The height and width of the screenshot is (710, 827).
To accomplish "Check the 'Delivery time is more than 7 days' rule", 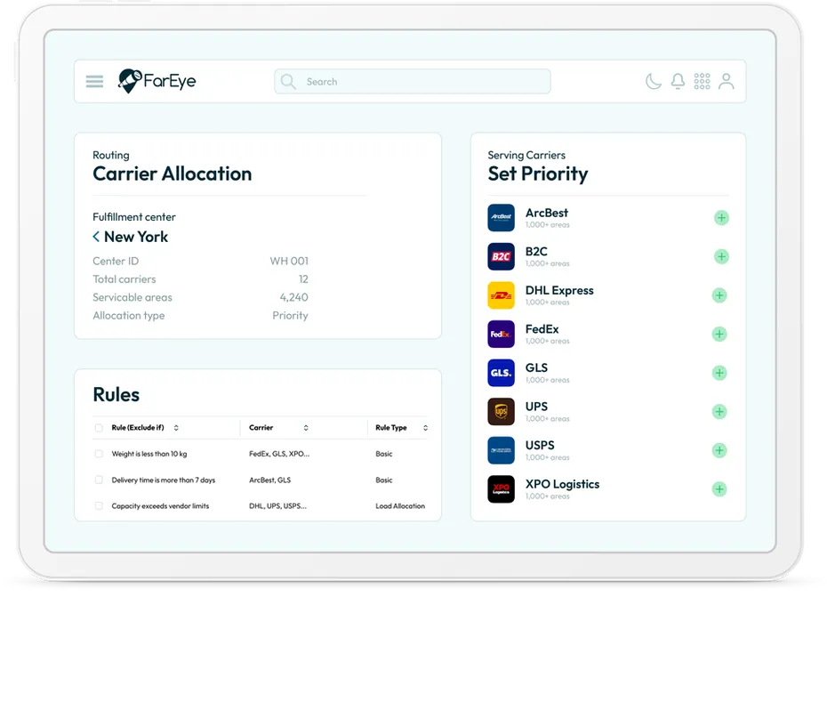I will pos(99,480).
